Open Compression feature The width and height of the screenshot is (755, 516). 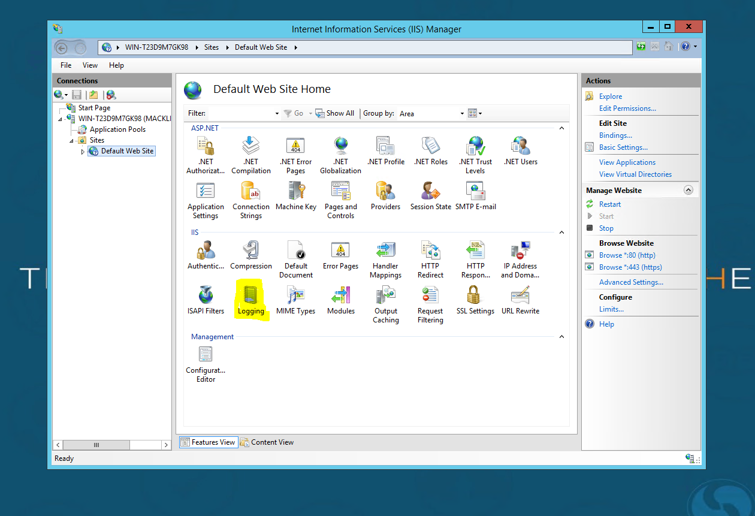tap(251, 255)
